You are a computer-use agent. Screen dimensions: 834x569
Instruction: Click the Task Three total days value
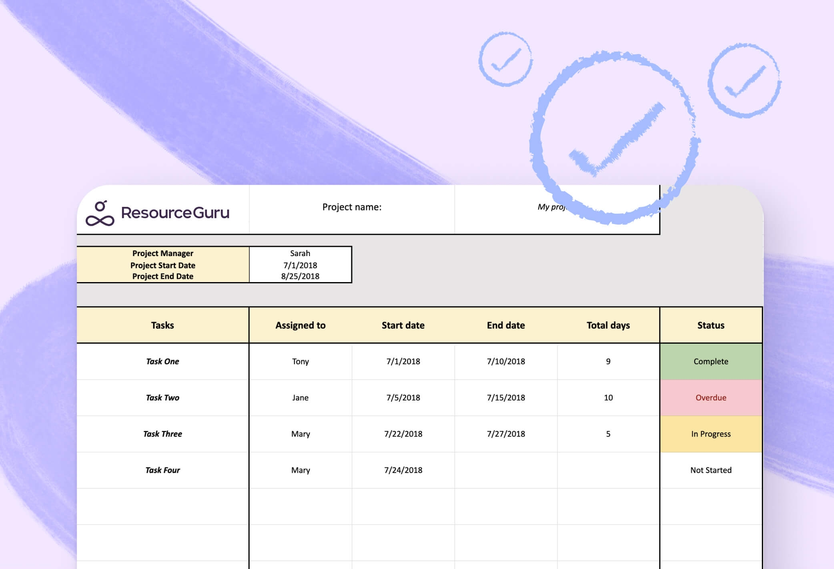tap(608, 434)
